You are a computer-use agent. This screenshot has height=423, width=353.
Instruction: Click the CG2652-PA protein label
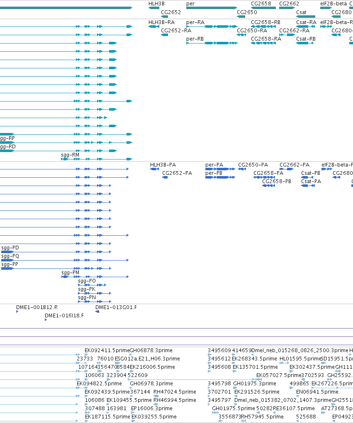click(177, 173)
